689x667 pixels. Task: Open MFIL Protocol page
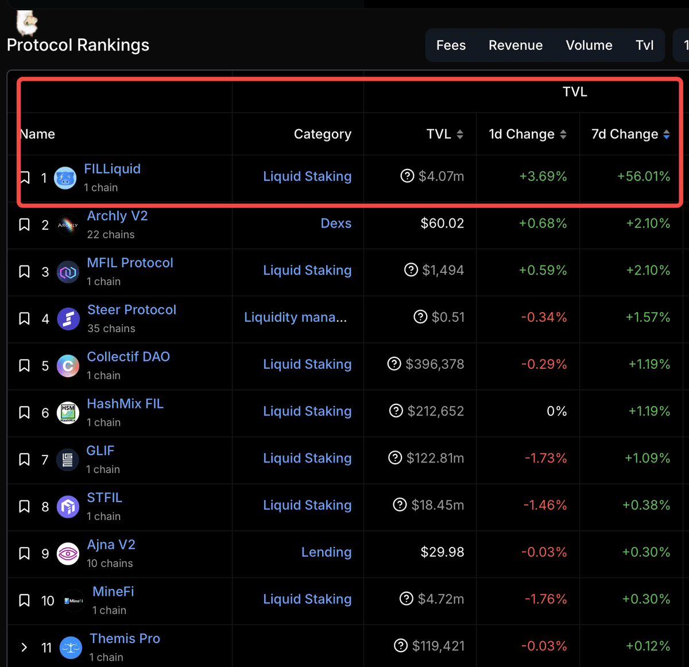(130, 263)
